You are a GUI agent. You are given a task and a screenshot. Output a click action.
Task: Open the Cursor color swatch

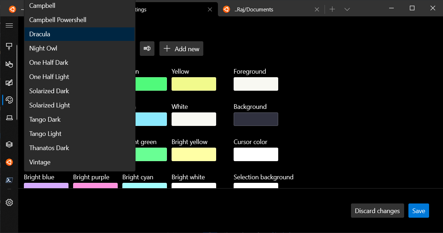(256, 154)
